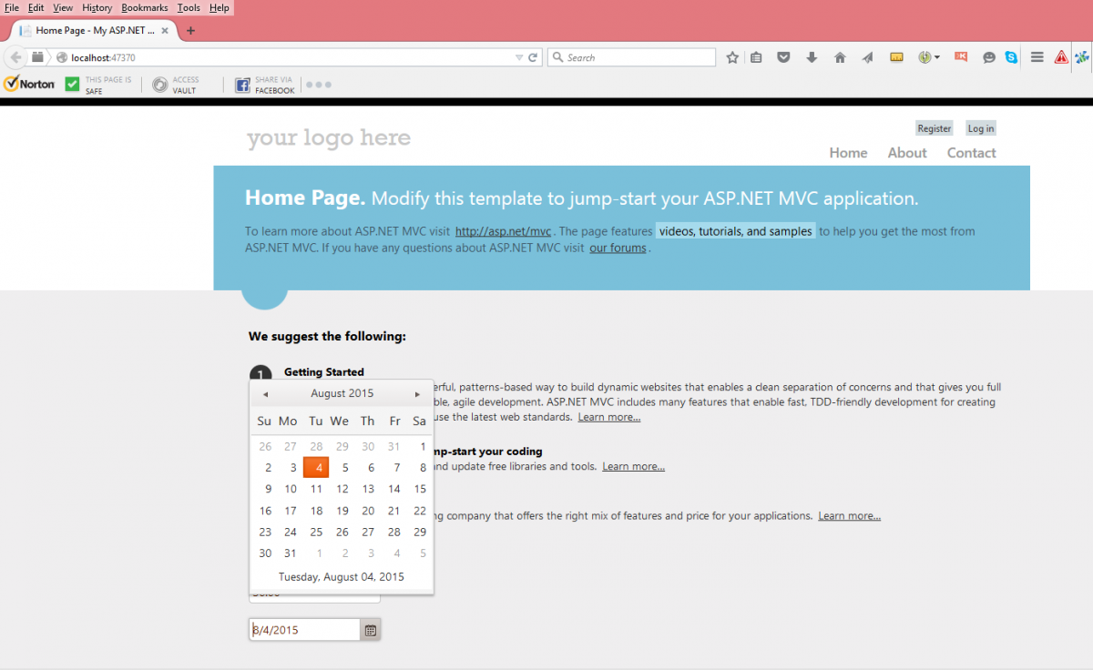This screenshot has width=1093, height=670.
Task: Select highlighted date 4 in calendar
Action: tap(316, 467)
